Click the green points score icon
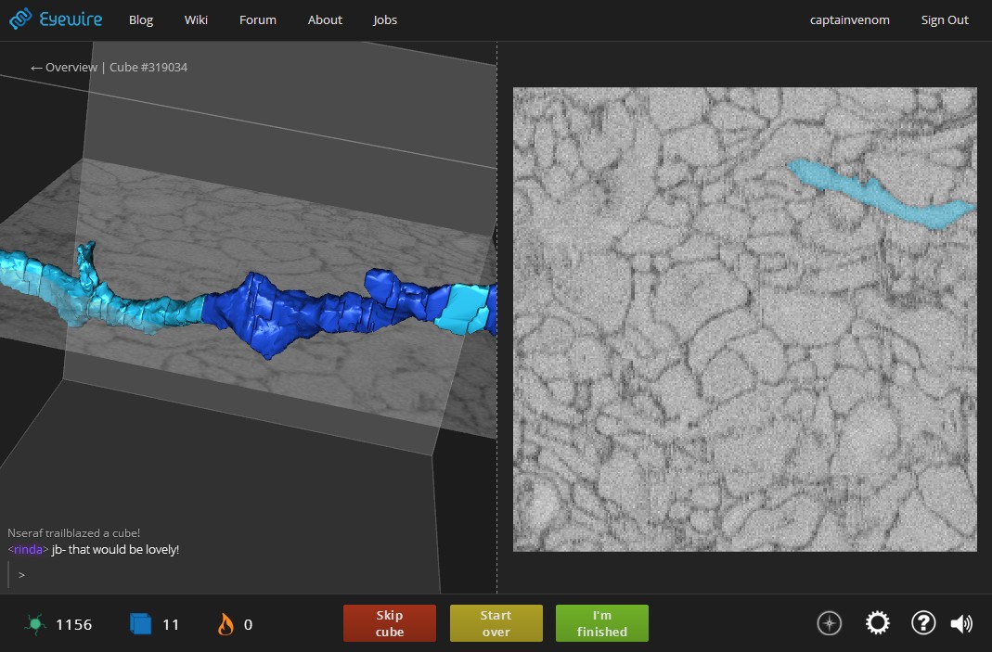Image resolution: width=992 pixels, height=652 pixels. (x=35, y=624)
